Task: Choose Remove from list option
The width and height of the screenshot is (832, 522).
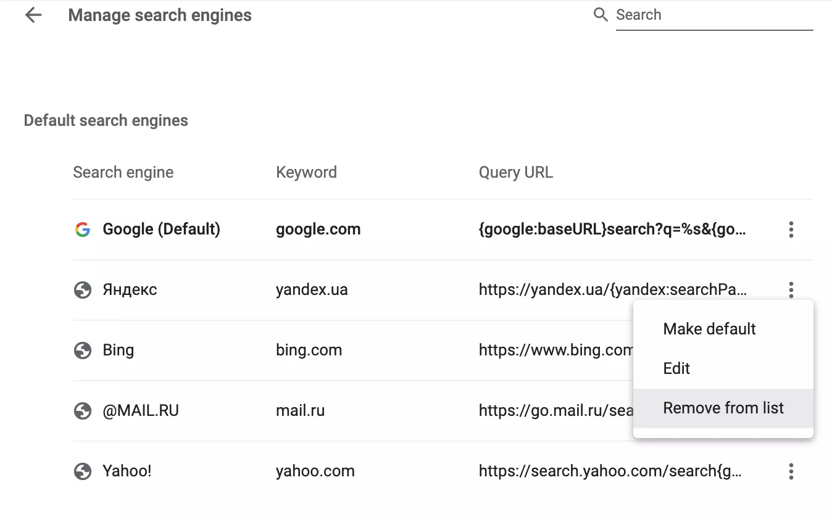Action: pos(723,408)
